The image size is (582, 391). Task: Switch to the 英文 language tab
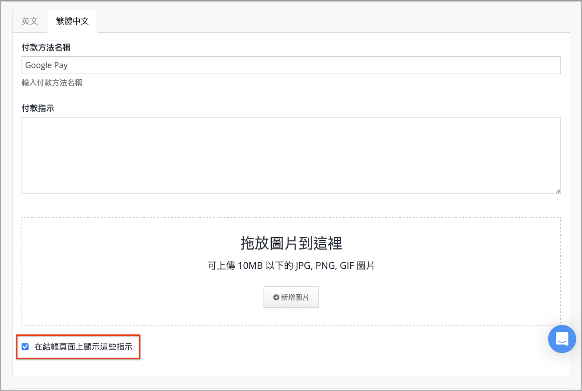(30, 21)
